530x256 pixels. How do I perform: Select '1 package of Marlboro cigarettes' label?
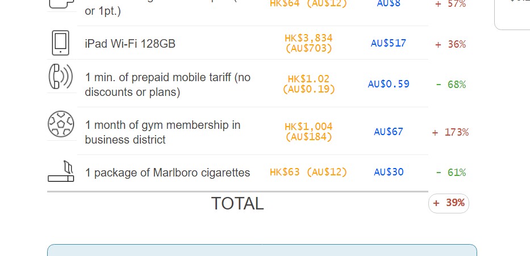coord(168,173)
